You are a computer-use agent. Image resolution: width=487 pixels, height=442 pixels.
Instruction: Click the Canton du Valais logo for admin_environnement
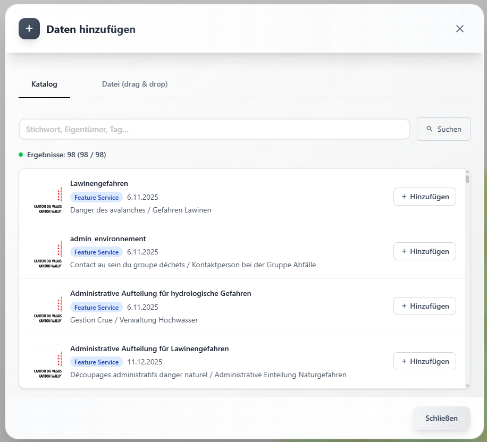[47, 252]
